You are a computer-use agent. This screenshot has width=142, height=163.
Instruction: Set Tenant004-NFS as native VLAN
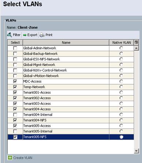(x=121, y=120)
